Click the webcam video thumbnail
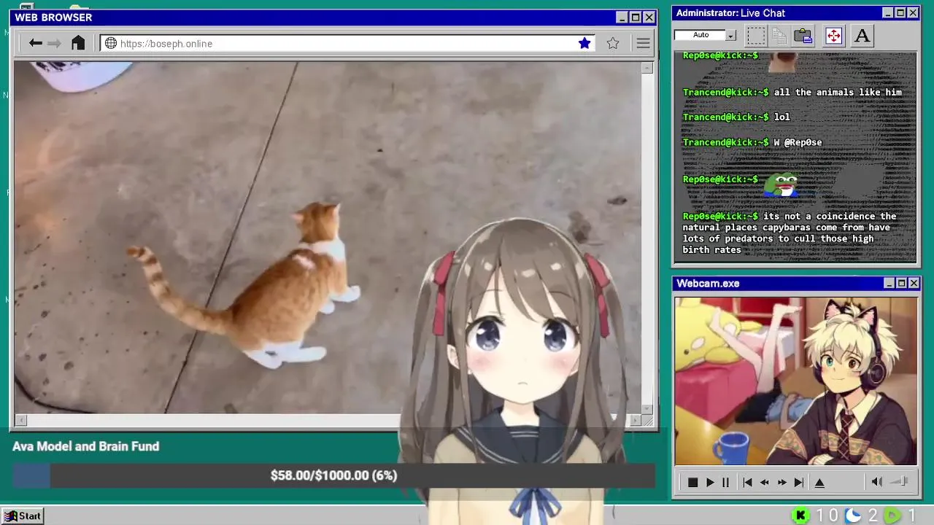 (x=796, y=381)
